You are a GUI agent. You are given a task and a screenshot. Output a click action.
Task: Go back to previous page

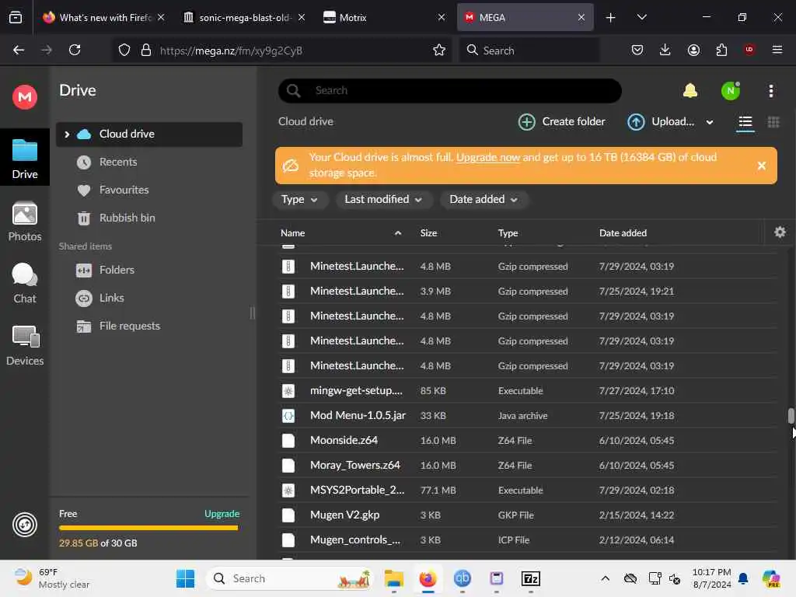19,51
